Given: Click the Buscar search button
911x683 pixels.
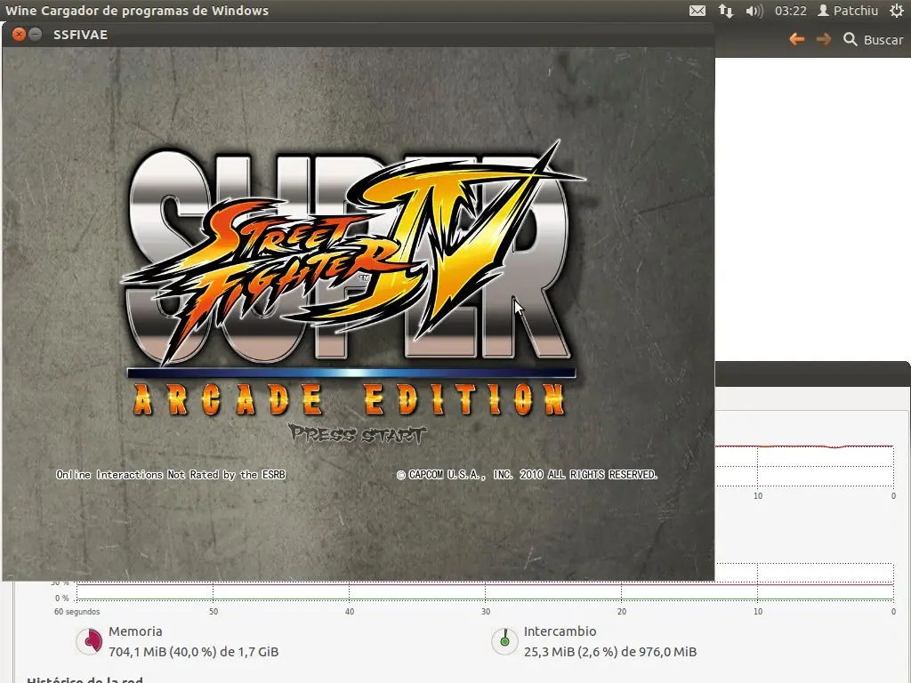Looking at the screenshot, I should (874, 39).
